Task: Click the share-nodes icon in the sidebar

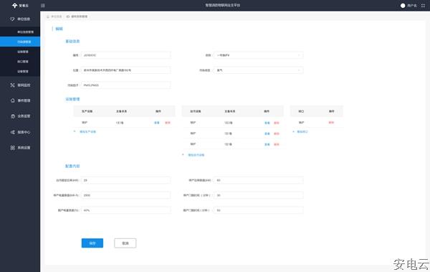Action: click(13, 132)
